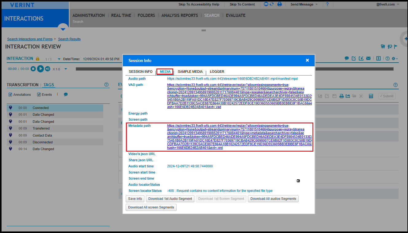Open the ANALYSIS REPORTS menu
The width and height of the screenshot is (408, 233).
[x=180, y=15]
